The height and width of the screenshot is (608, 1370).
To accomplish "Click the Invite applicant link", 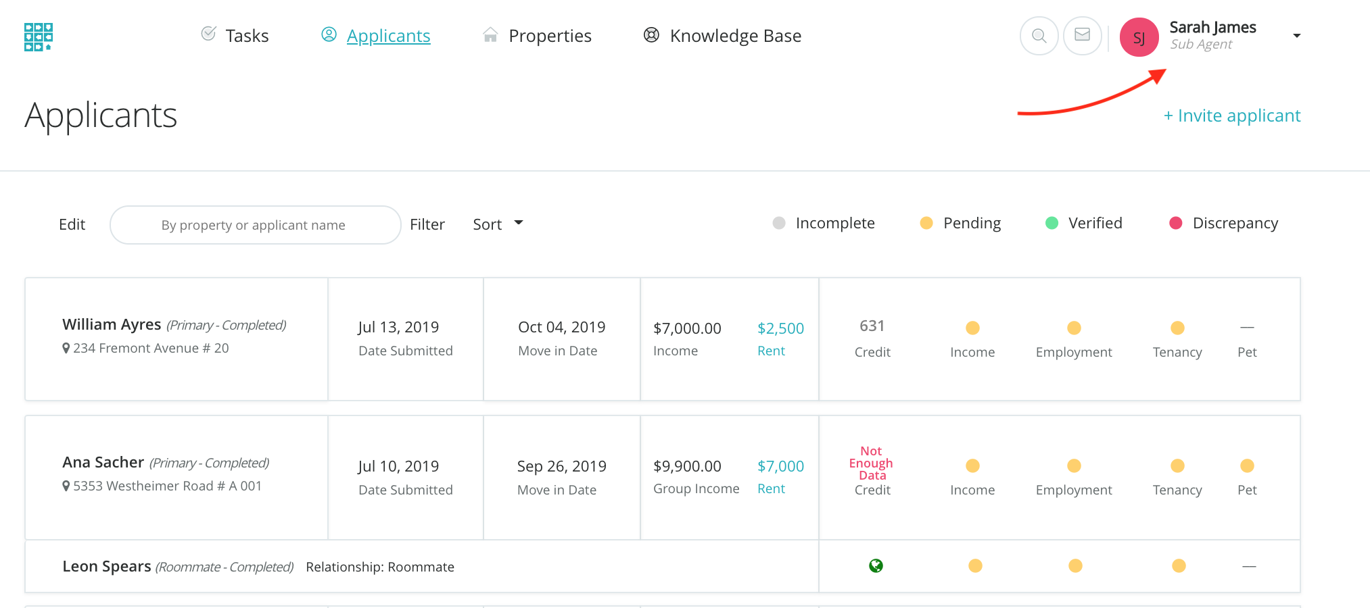I will pyautogui.click(x=1231, y=116).
